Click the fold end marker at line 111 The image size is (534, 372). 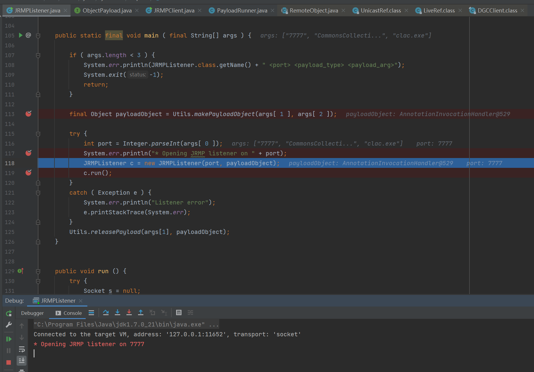(38, 94)
